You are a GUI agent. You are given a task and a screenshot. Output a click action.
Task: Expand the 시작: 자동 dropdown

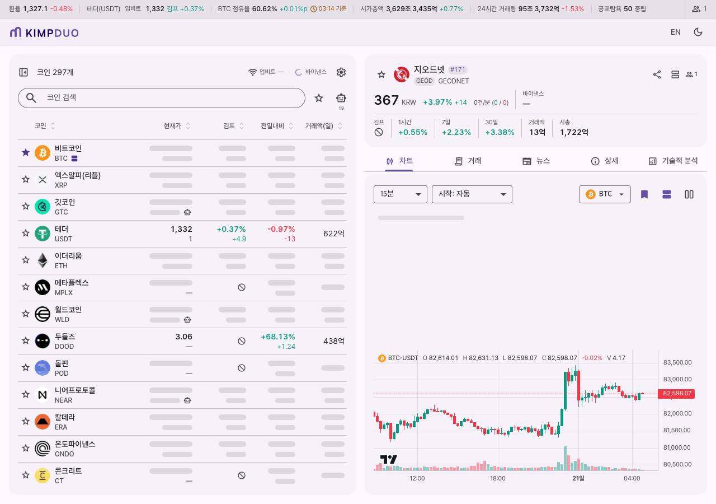click(472, 194)
